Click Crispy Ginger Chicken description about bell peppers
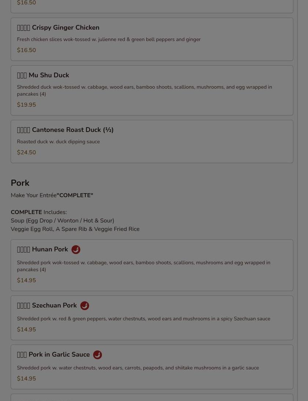 (x=109, y=39)
